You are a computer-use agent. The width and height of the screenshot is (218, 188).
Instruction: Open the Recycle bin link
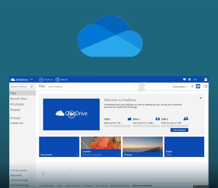16,175
